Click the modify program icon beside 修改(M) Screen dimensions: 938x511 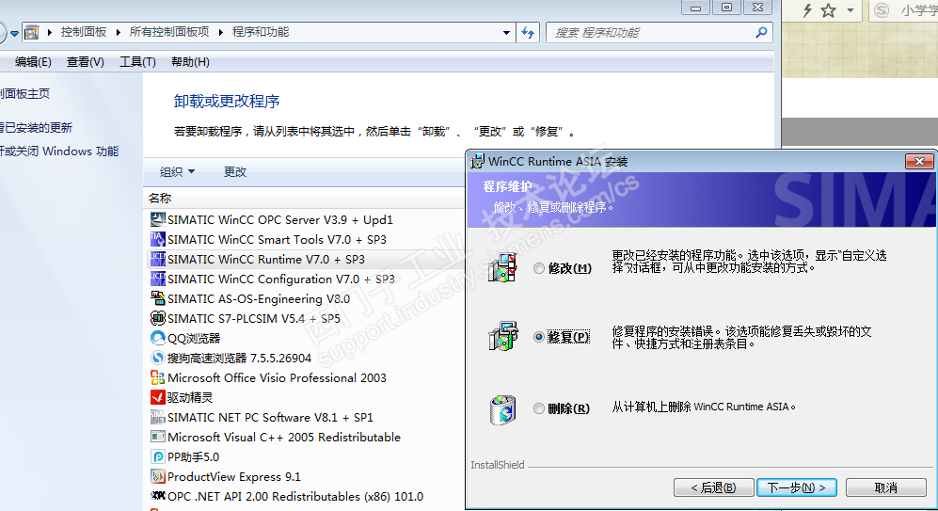tap(502, 267)
